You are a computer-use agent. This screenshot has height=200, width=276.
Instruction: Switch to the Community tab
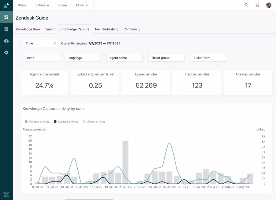pyautogui.click(x=132, y=29)
